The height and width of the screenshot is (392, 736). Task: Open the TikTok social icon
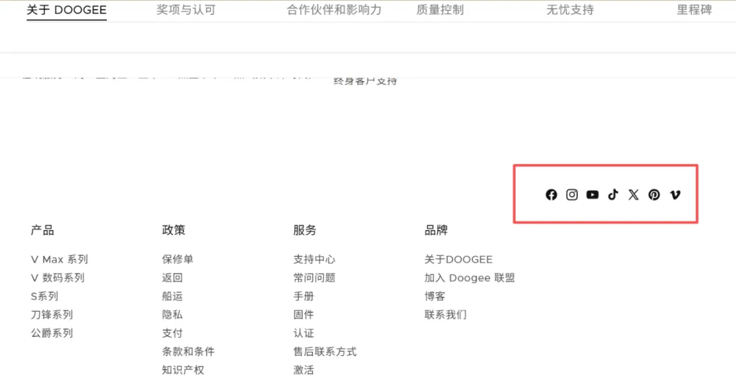click(613, 195)
